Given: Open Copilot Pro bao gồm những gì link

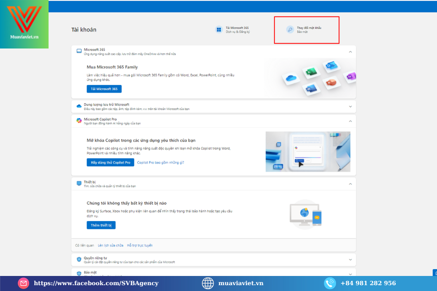Looking at the screenshot, I should click(161, 162).
